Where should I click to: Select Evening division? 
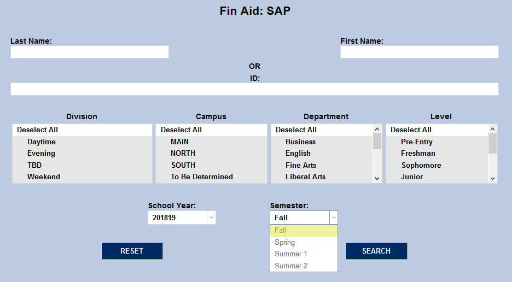pos(82,154)
